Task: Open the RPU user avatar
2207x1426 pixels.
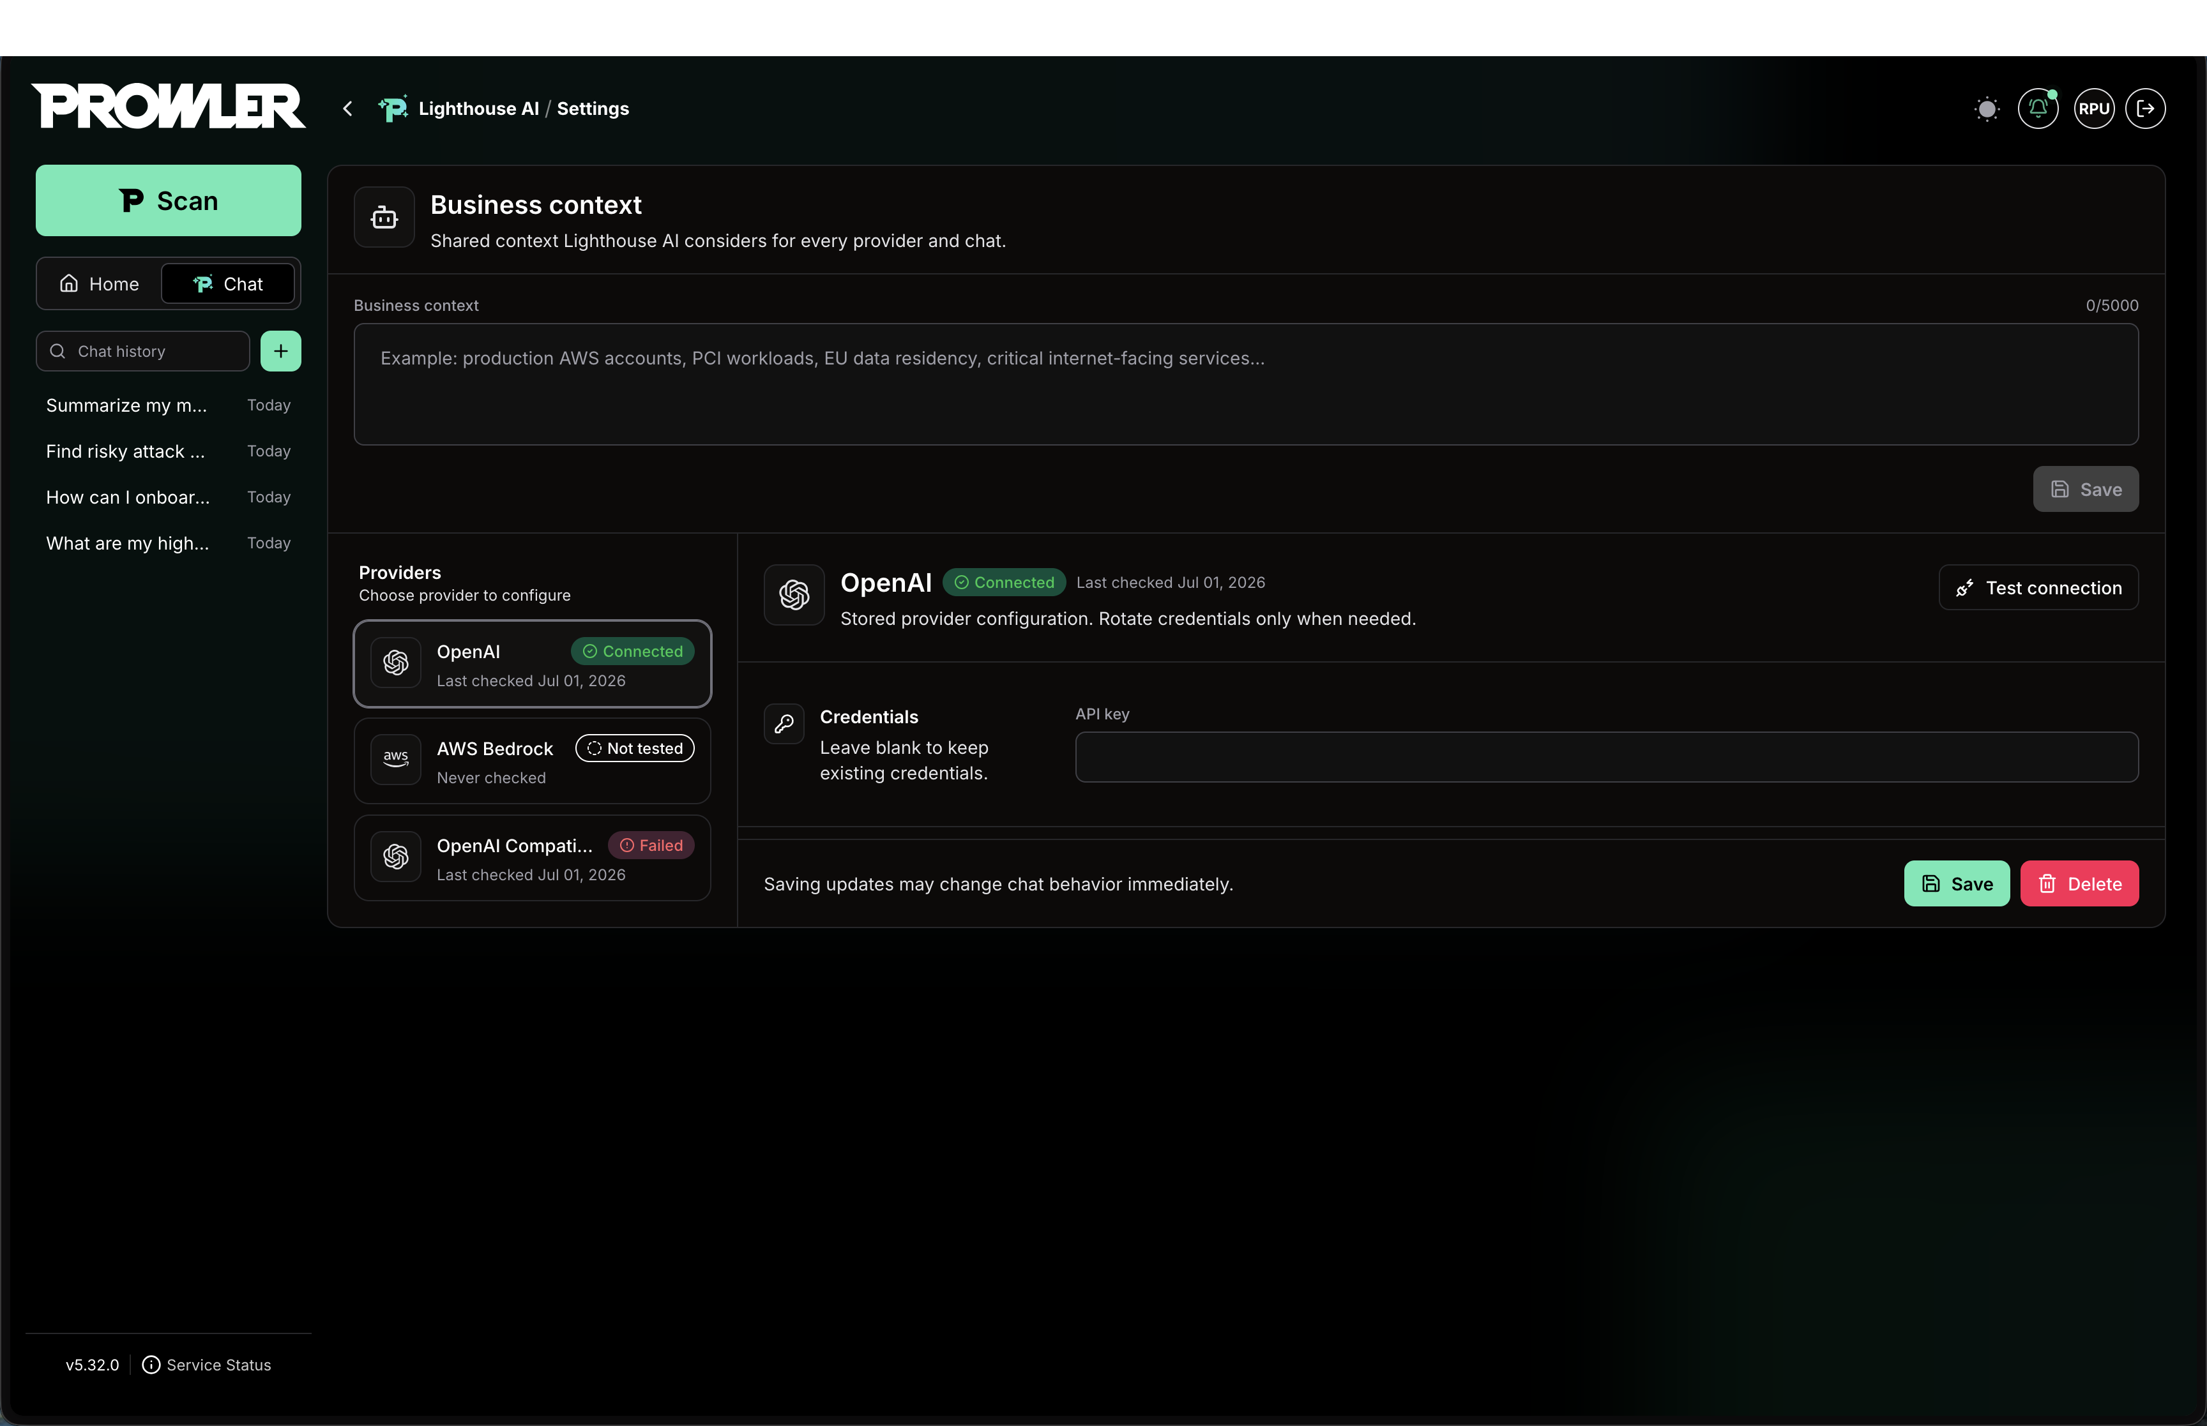Action: point(2094,109)
